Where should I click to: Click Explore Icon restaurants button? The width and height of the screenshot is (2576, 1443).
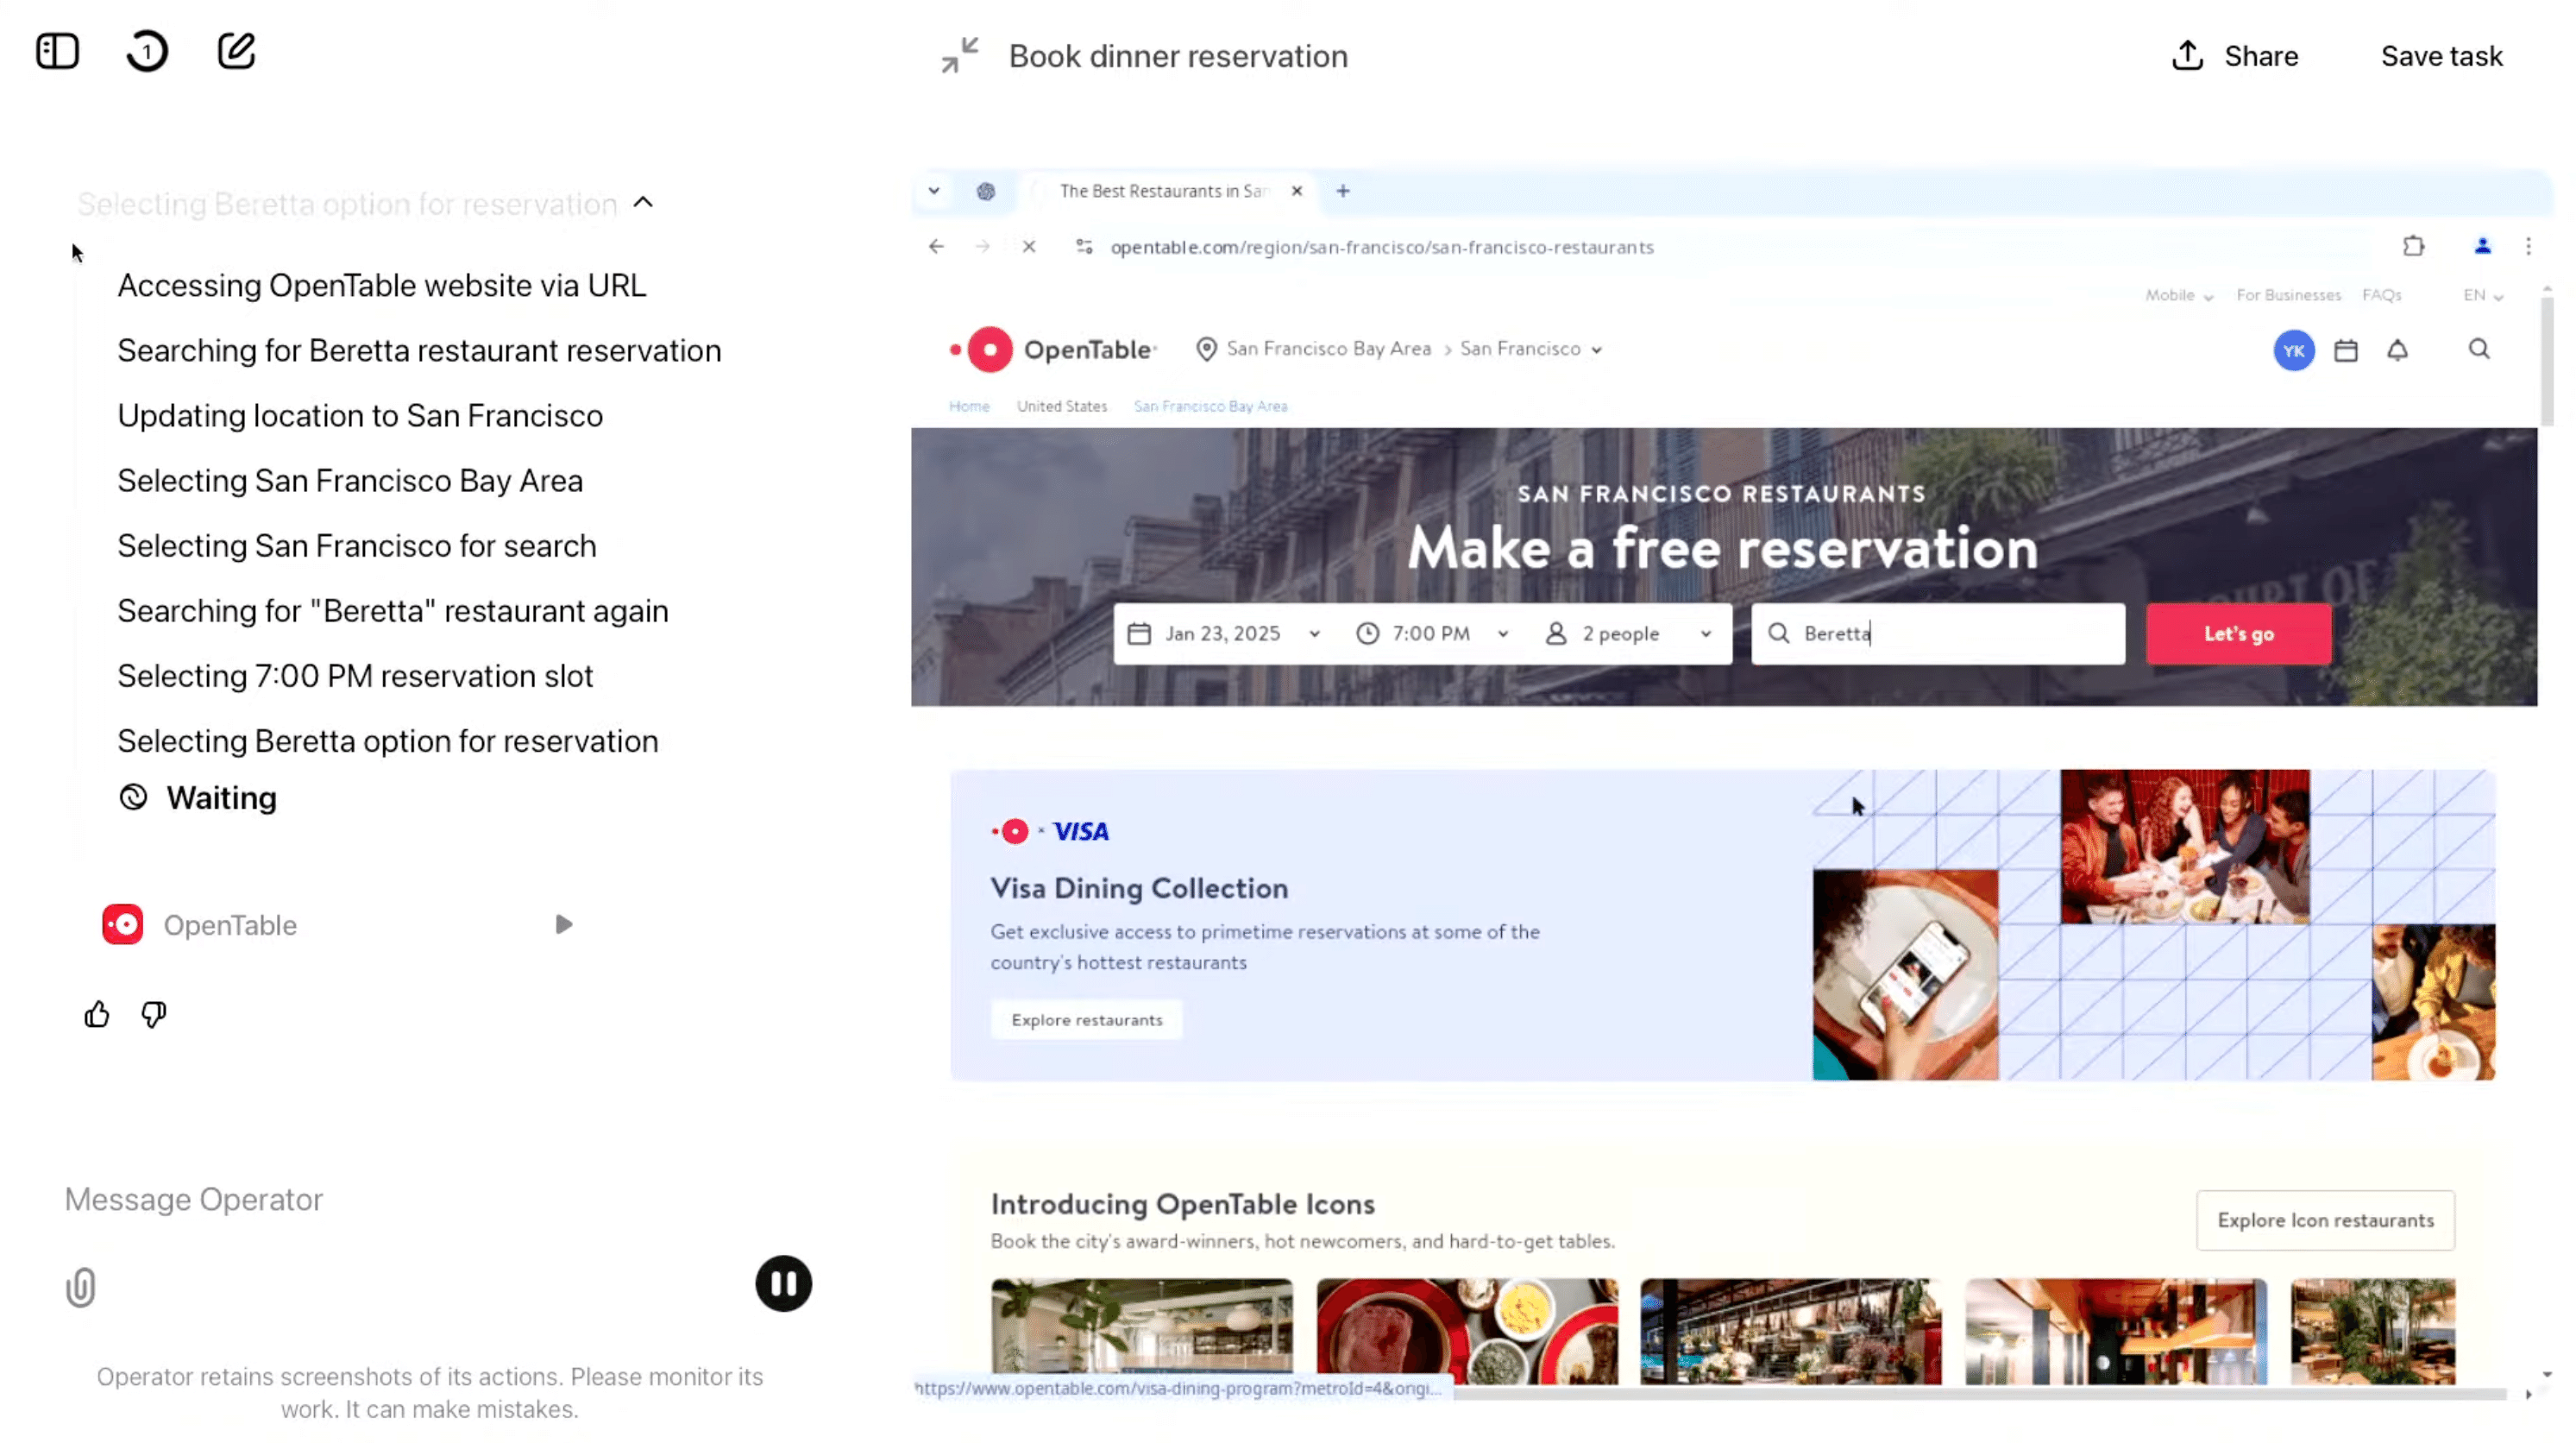pos(2324,1219)
